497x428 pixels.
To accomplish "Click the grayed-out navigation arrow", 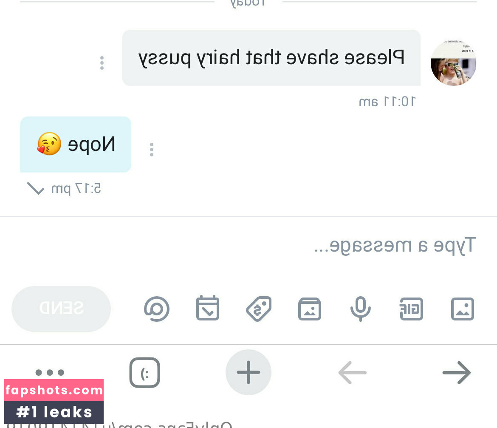I will (353, 372).
